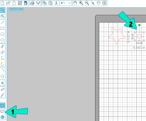Choose the Draw Polygon tool

pyautogui.click(x=3, y=46)
